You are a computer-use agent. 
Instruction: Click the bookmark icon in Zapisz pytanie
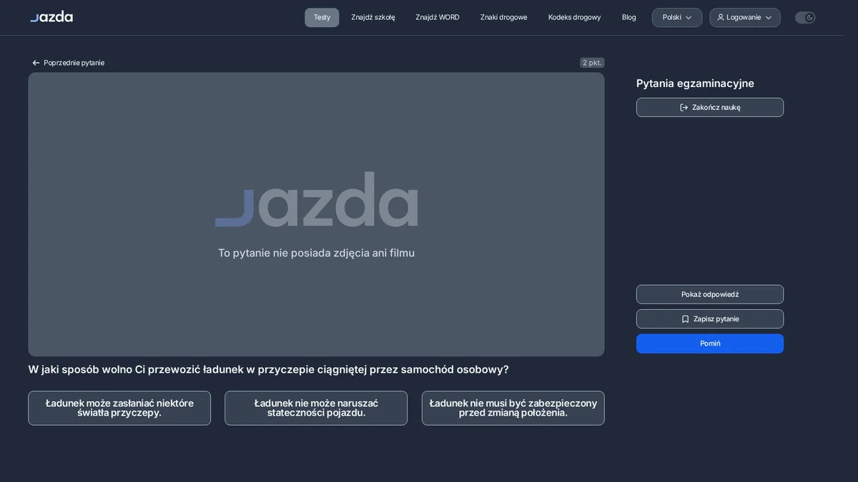(x=685, y=319)
